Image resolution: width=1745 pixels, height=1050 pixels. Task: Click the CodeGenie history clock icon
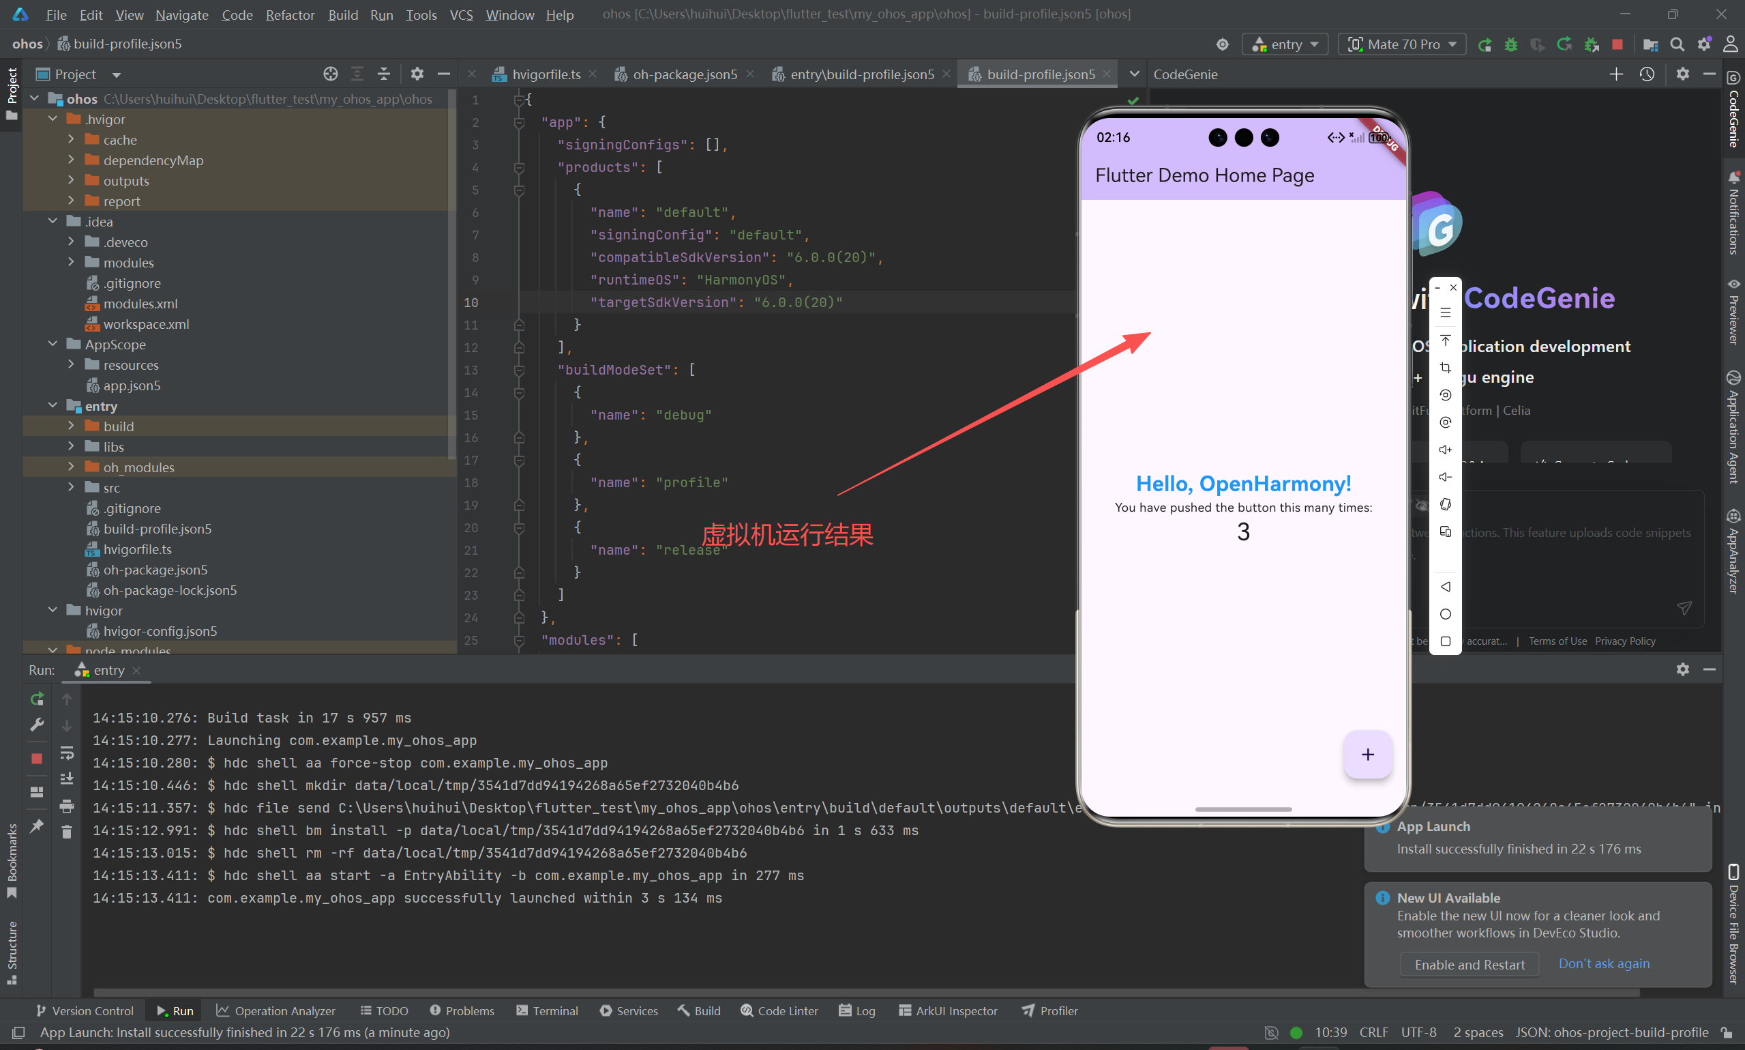pos(1647,74)
